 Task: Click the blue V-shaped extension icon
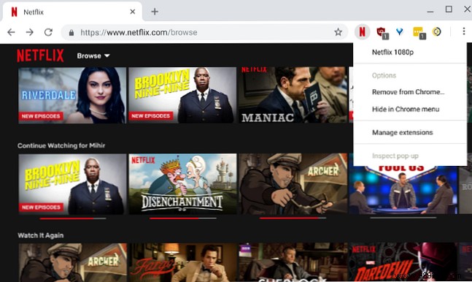[x=400, y=31]
